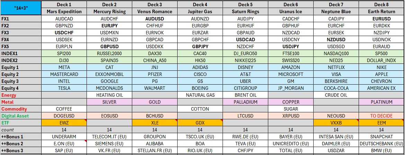Select the red TO DECIDE cell
The height and width of the screenshot is (155, 405).
coord(381,116)
